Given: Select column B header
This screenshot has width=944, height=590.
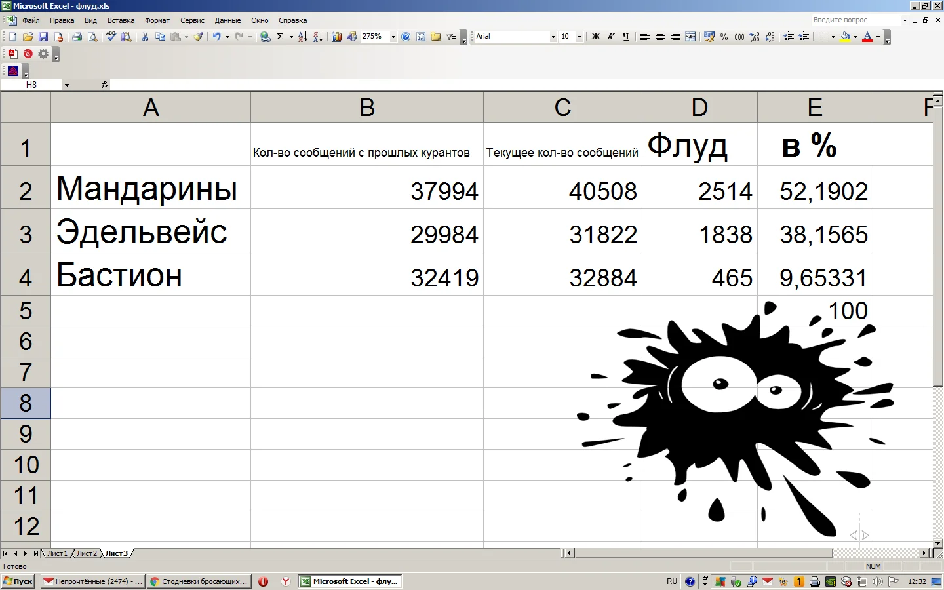Looking at the screenshot, I should (366, 107).
